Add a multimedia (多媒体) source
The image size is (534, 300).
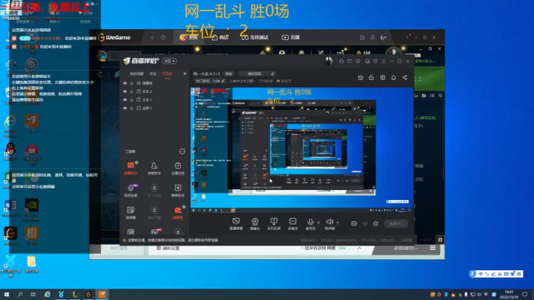[x=292, y=224]
